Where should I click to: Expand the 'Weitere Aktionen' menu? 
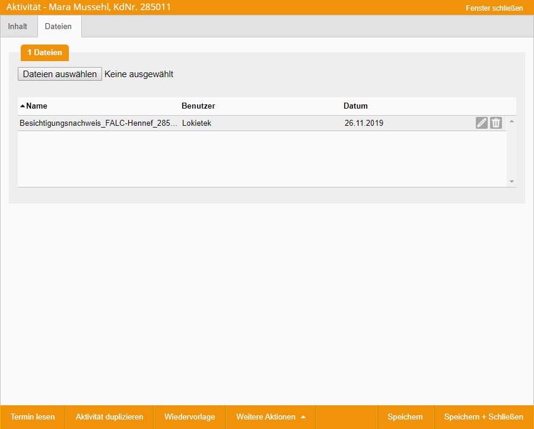(271, 417)
